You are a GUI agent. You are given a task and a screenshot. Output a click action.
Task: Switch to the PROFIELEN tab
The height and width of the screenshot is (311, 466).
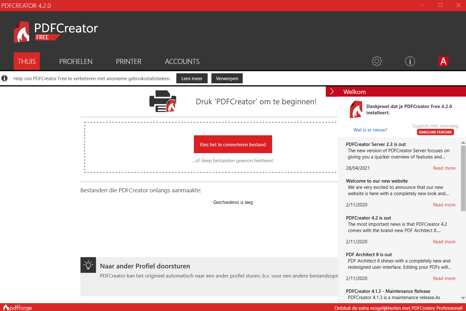(x=76, y=61)
